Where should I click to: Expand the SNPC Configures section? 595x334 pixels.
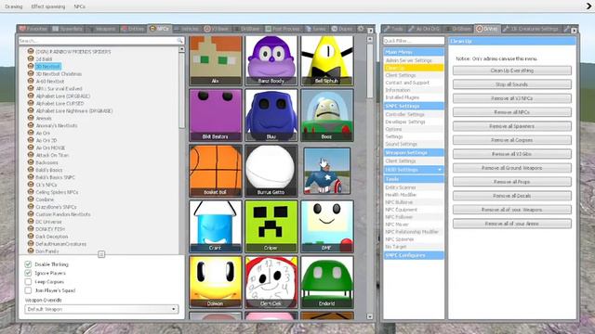point(414,255)
